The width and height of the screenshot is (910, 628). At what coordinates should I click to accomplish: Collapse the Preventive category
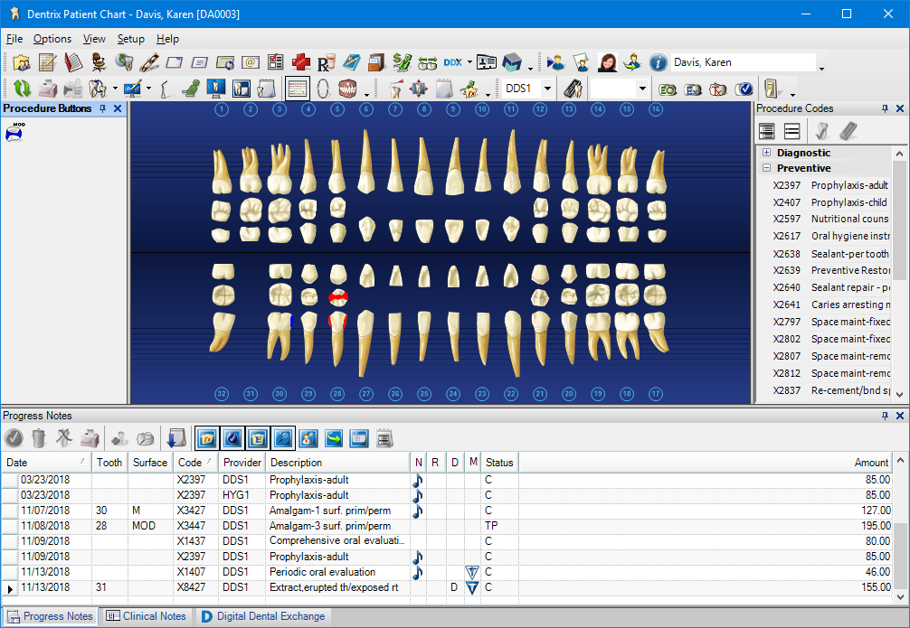click(x=765, y=167)
